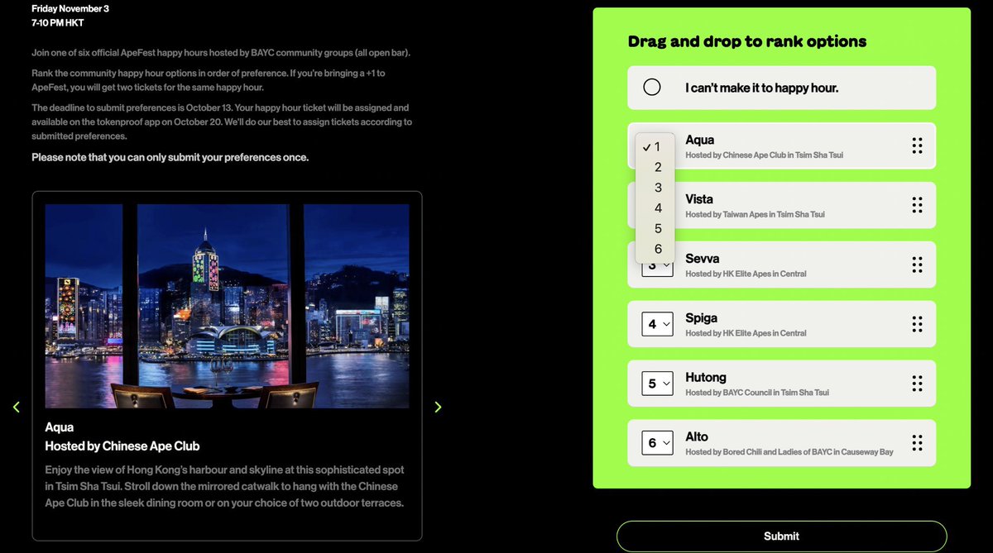The width and height of the screenshot is (993, 553).
Task: Open the rank dropdown for Hutong
Action: click(x=657, y=384)
